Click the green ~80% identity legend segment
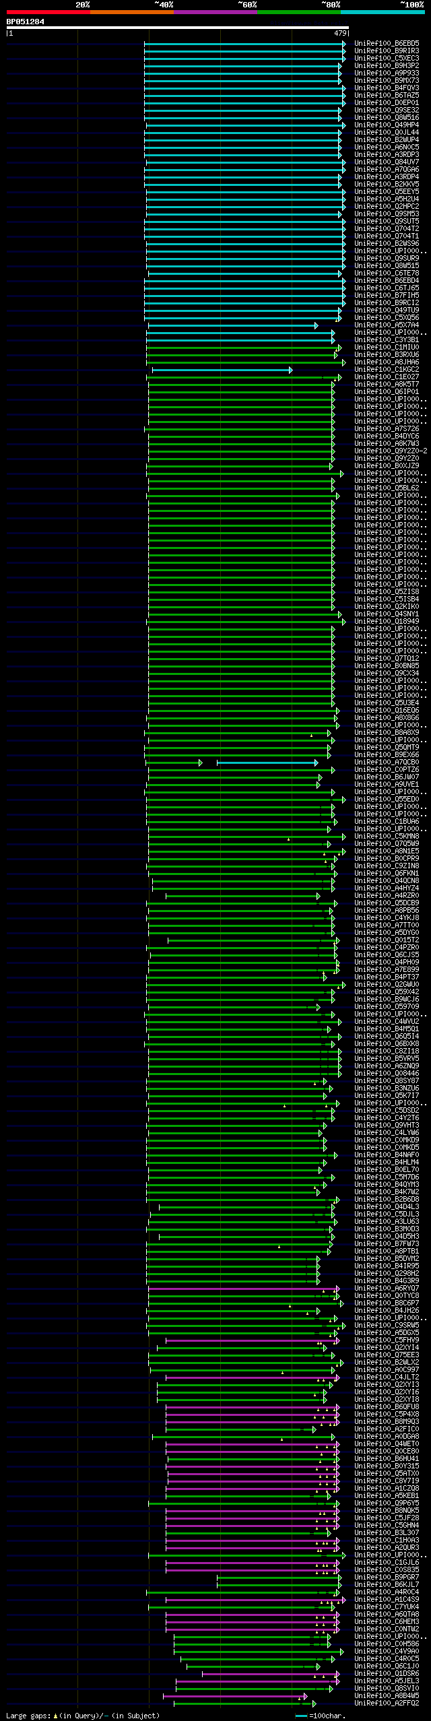The height and width of the screenshot is (1721, 431). [298, 12]
